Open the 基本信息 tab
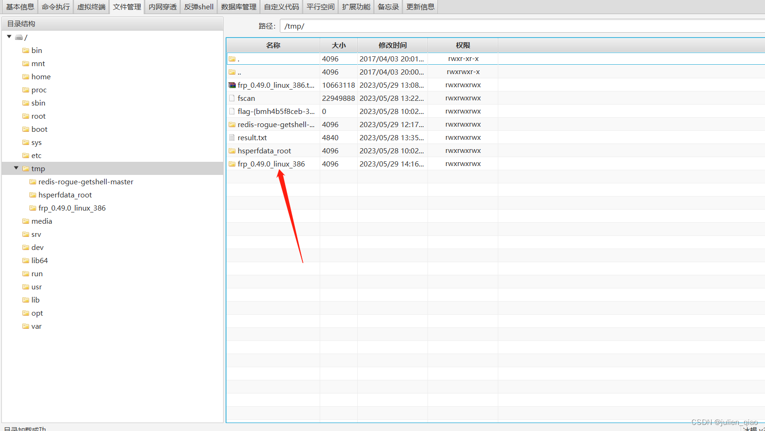 (x=20, y=7)
